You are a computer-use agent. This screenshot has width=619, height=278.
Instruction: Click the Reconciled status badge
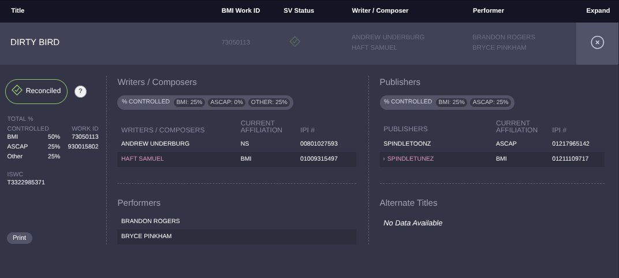coord(36,91)
